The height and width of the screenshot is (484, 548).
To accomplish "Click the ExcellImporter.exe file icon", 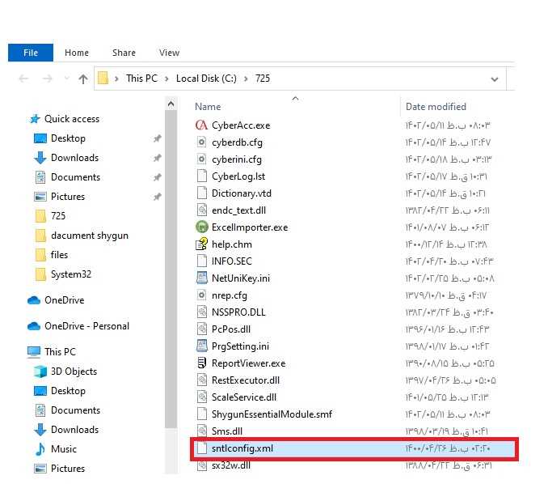I will click(x=202, y=227).
